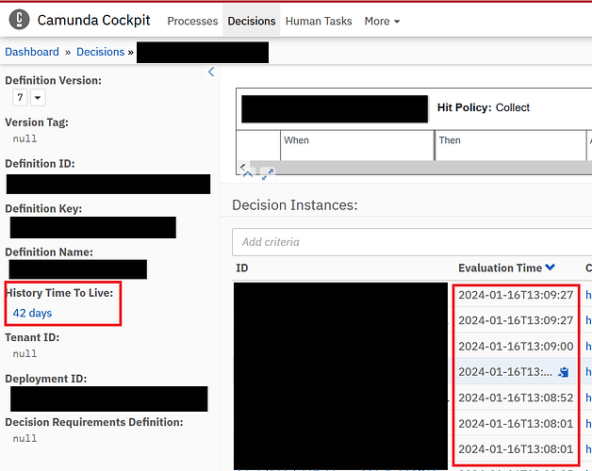Screen dimensions: 592x471
Task: Click the Deployment ID label
Action: click(46, 379)
